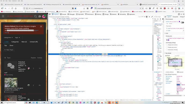Open the Changes tab overflow dropdown
The height and width of the screenshot is (104, 185).
point(184,17)
